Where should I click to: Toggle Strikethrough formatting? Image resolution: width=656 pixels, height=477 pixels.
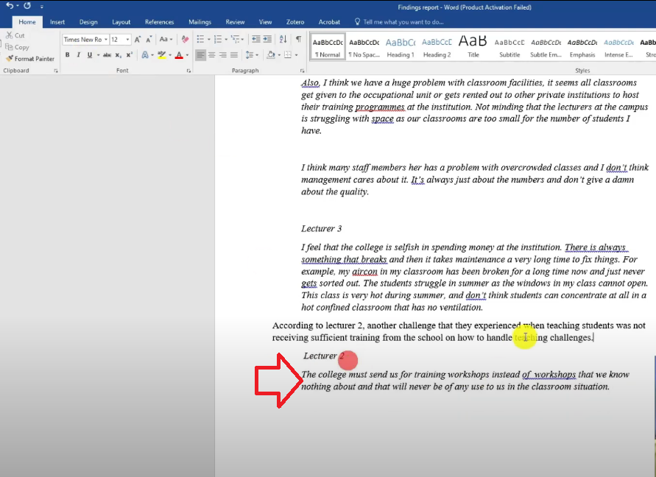(x=107, y=54)
